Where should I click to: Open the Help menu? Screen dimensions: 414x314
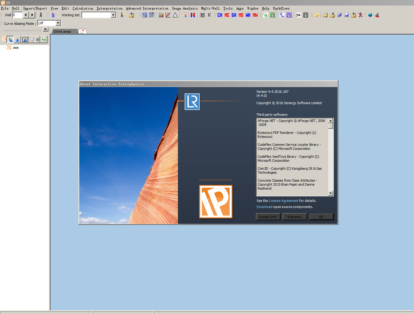pyautogui.click(x=266, y=9)
